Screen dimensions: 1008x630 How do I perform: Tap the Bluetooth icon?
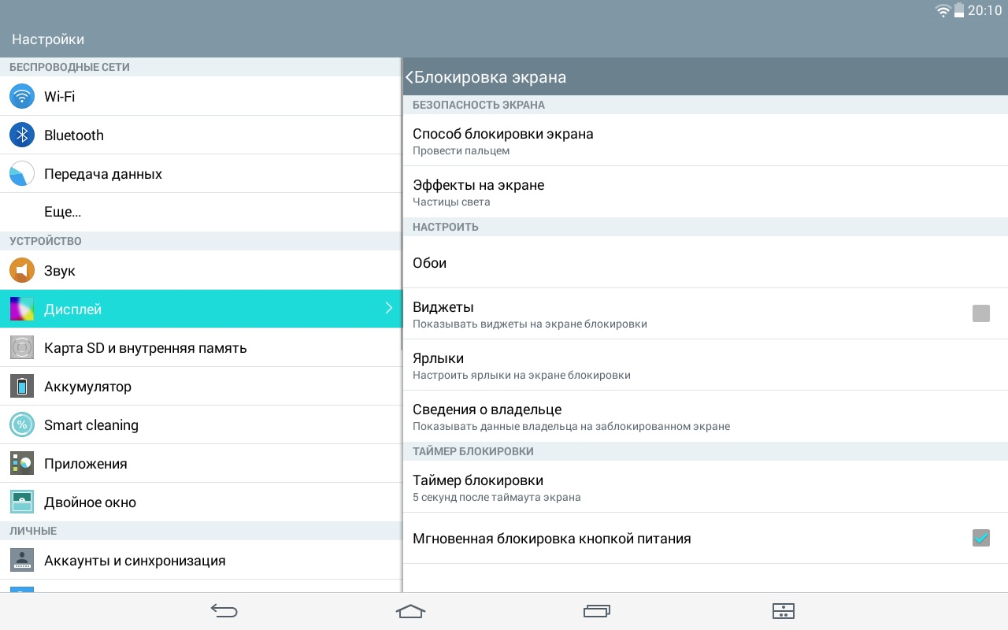coord(22,135)
